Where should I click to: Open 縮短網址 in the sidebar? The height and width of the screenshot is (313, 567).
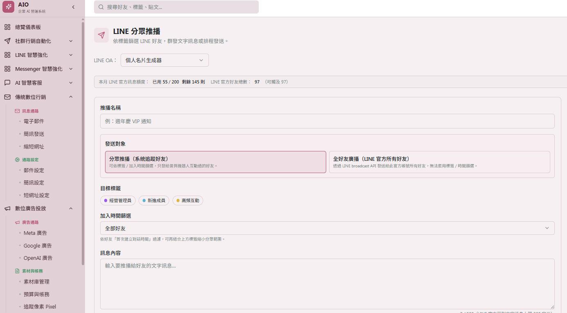click(34, 146)
